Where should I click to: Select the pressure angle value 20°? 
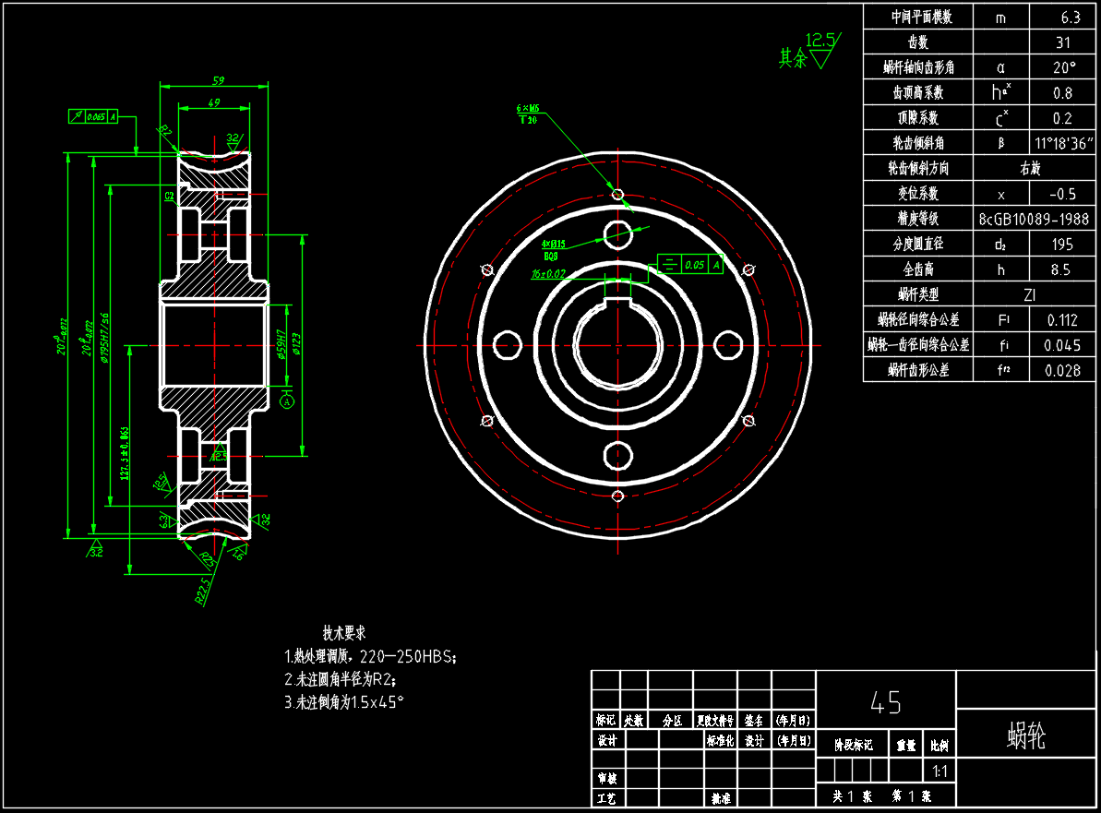coord(1064,68)
